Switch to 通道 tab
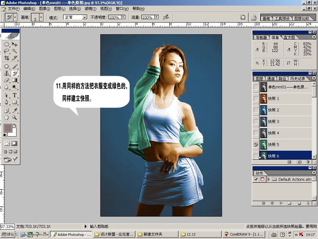 click(271, 78)
